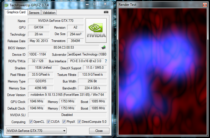The width and height of the screenshot is (210, 138).
Task: Click the GPU-Z title bar app icon
Action: (6, 5)
